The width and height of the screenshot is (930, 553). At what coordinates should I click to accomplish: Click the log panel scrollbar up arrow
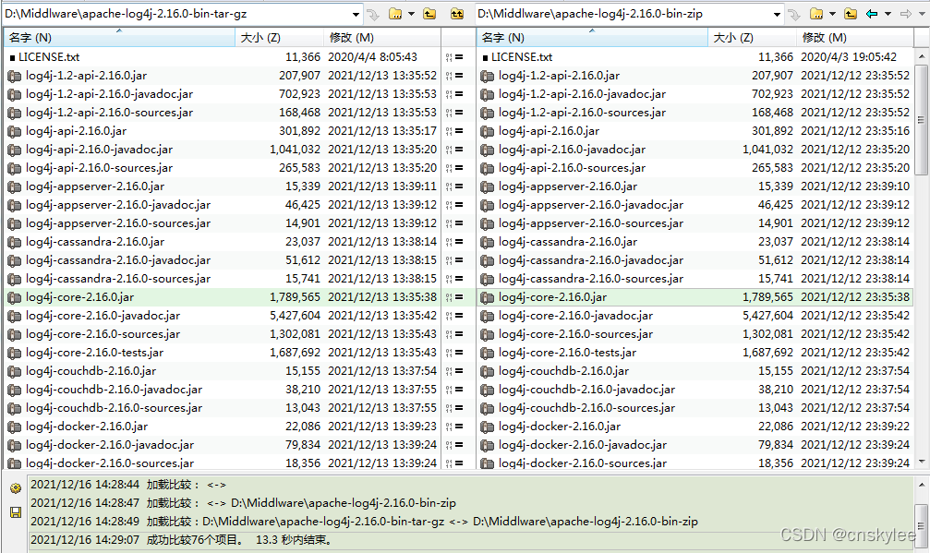[x=921, y=485]
